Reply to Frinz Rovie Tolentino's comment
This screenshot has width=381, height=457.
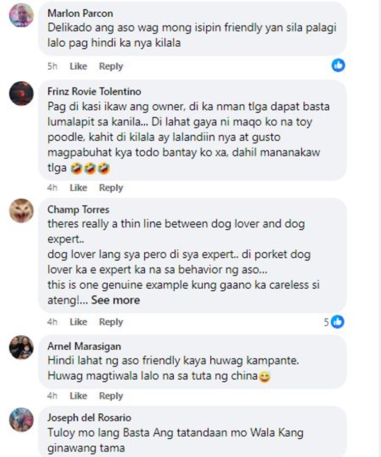point(111,188)
